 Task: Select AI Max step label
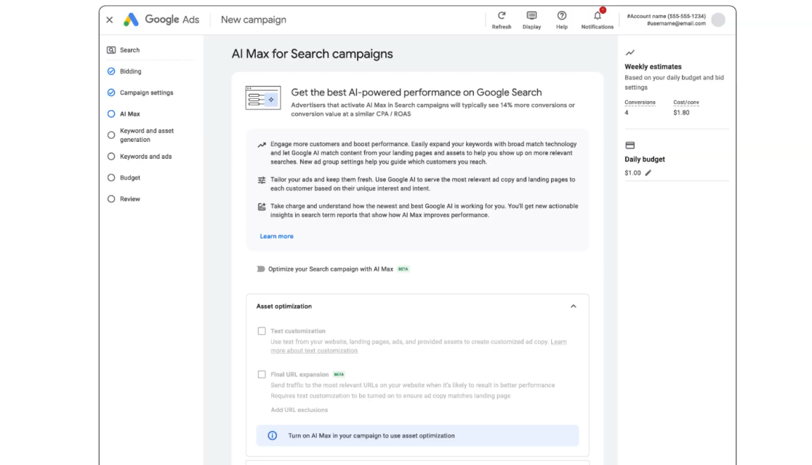tap(130, 114)
